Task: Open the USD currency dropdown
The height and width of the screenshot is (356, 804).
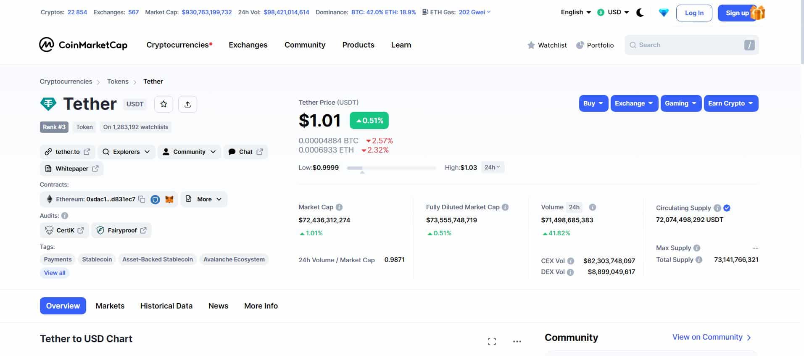Action: 613,12
